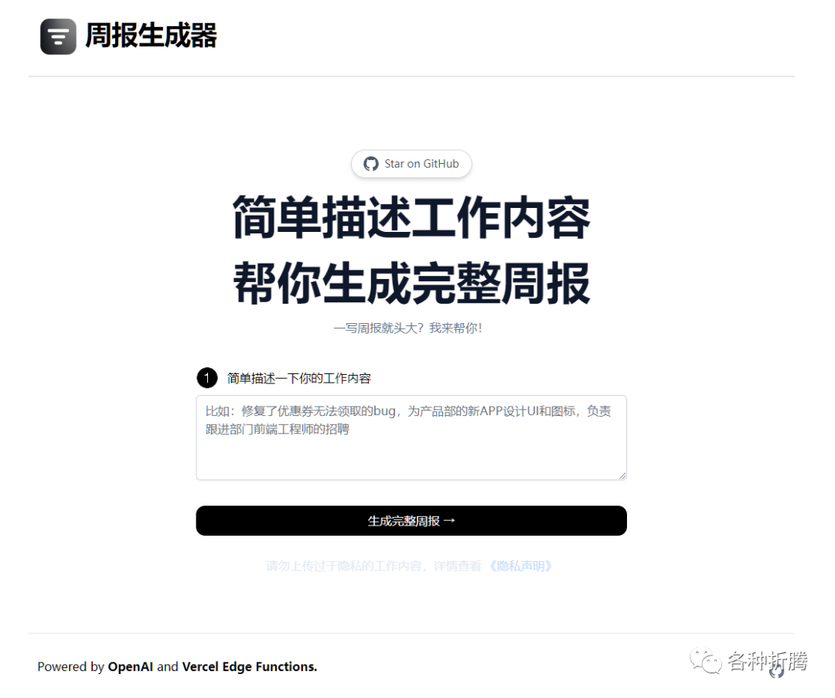Click the heading 帮你生成完整周报

411,283
